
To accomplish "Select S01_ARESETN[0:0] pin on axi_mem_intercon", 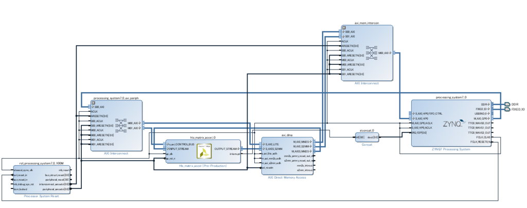I will click(353, 74).
